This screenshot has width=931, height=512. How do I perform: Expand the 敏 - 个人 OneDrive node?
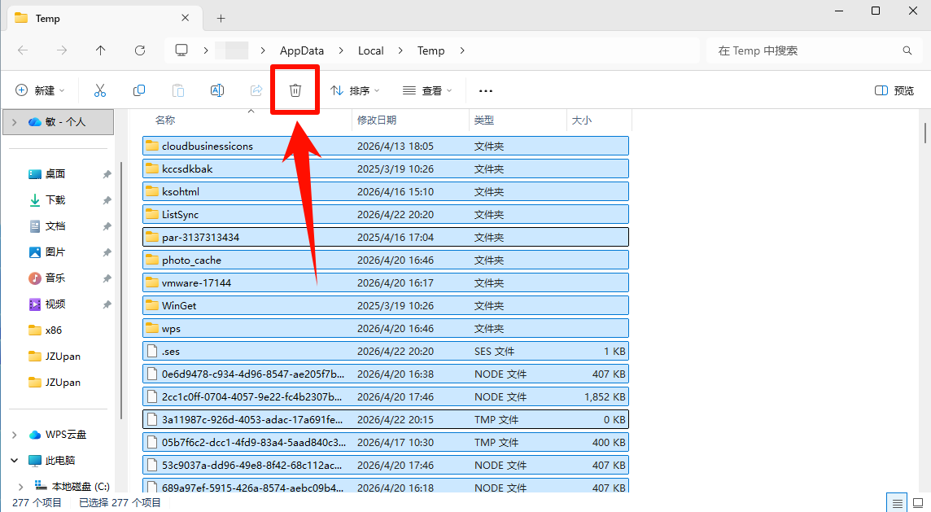click(15, 122)
